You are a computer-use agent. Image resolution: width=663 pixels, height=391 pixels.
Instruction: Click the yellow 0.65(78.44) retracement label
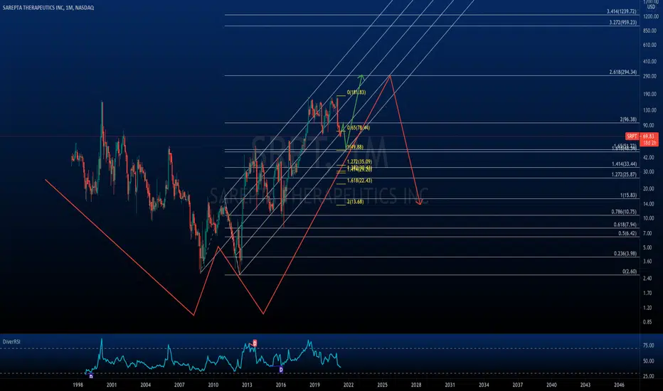pos(358,128)
